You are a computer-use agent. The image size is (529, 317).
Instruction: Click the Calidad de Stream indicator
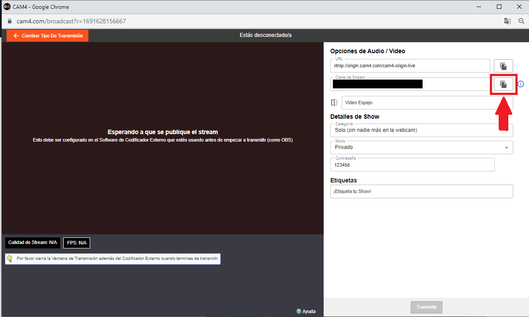click(33, 243)
